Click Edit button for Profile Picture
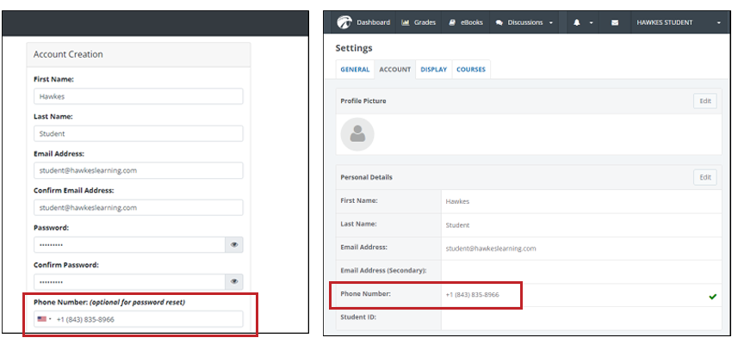The width and height of the screenshot is (732, 344). click(x=705, y=101)
